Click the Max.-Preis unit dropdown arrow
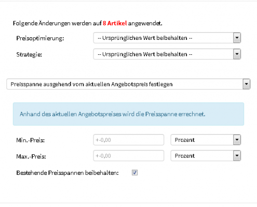257x207 pixels. click(237, 156)
